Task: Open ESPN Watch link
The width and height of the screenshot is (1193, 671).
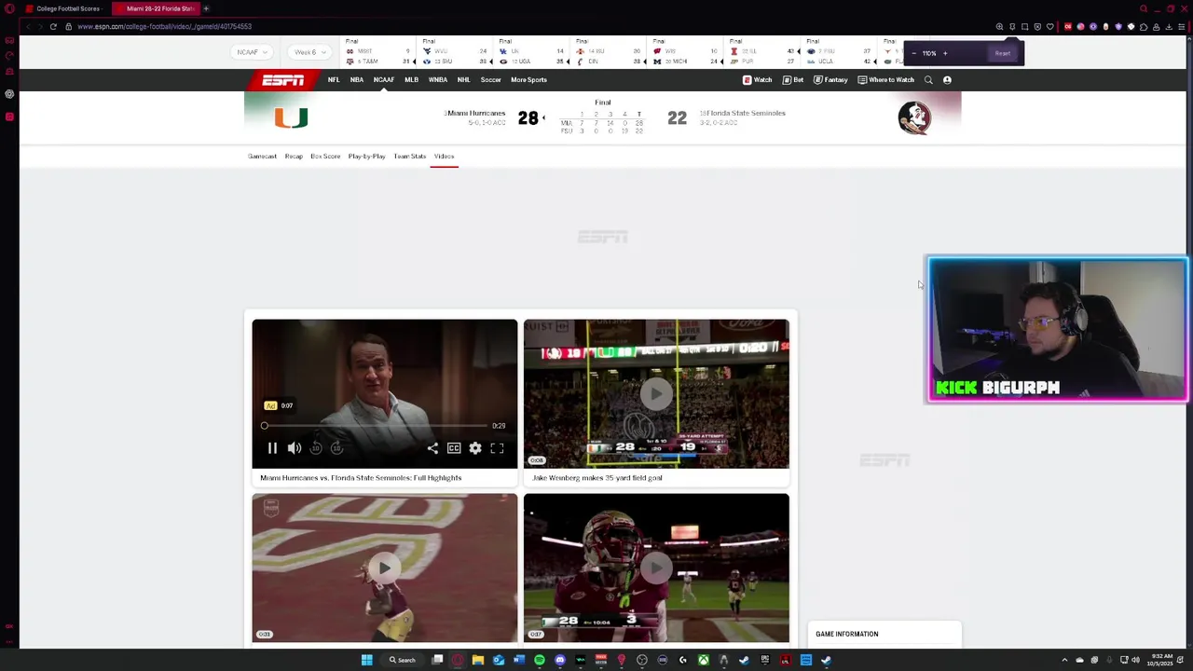Action: 757,80
